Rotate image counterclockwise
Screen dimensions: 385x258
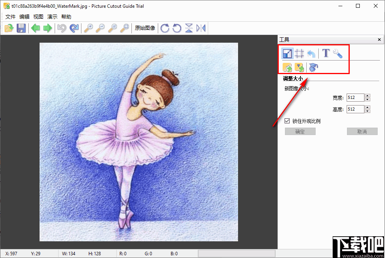pos(177,28)
